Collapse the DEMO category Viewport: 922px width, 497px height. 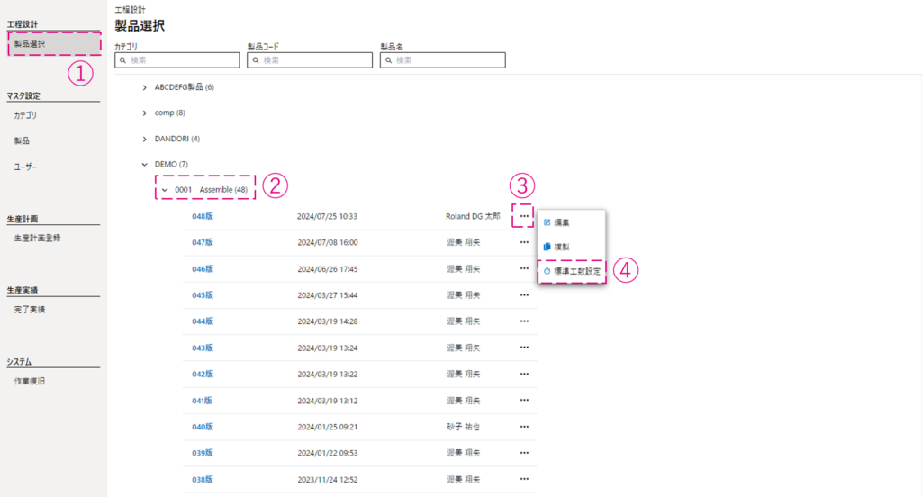coord(145,165)
